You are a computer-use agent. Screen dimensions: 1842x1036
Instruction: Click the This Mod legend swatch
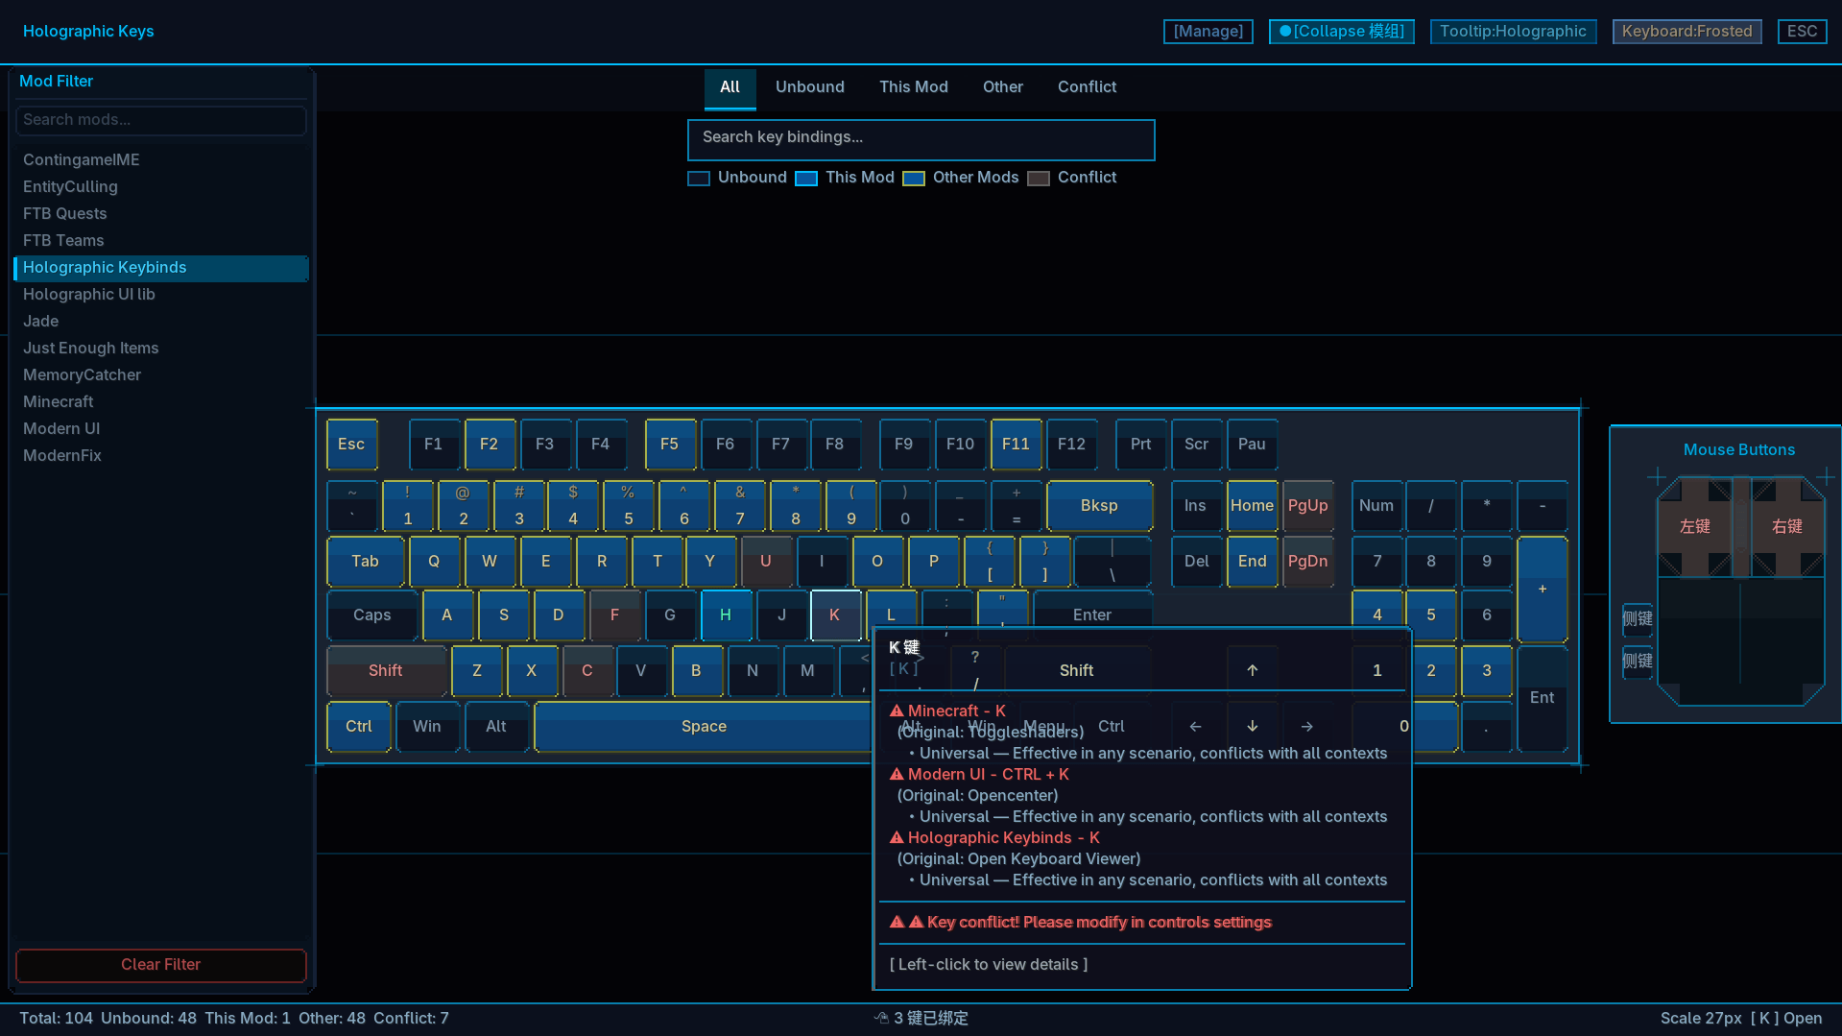pos(806,179)
